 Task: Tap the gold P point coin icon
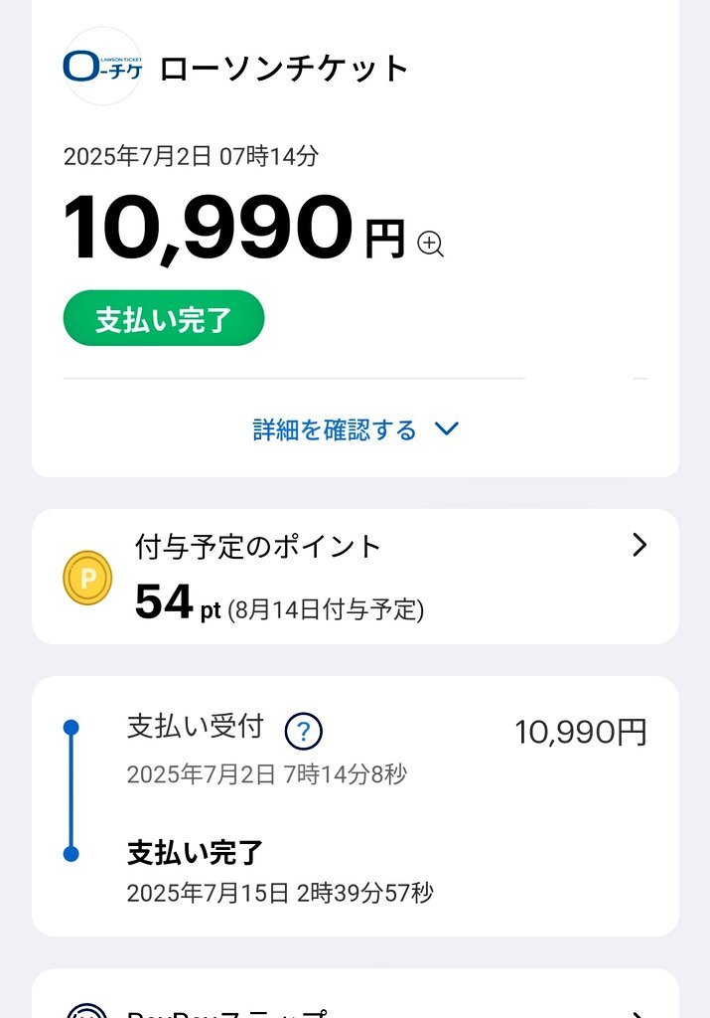(87, 578)
